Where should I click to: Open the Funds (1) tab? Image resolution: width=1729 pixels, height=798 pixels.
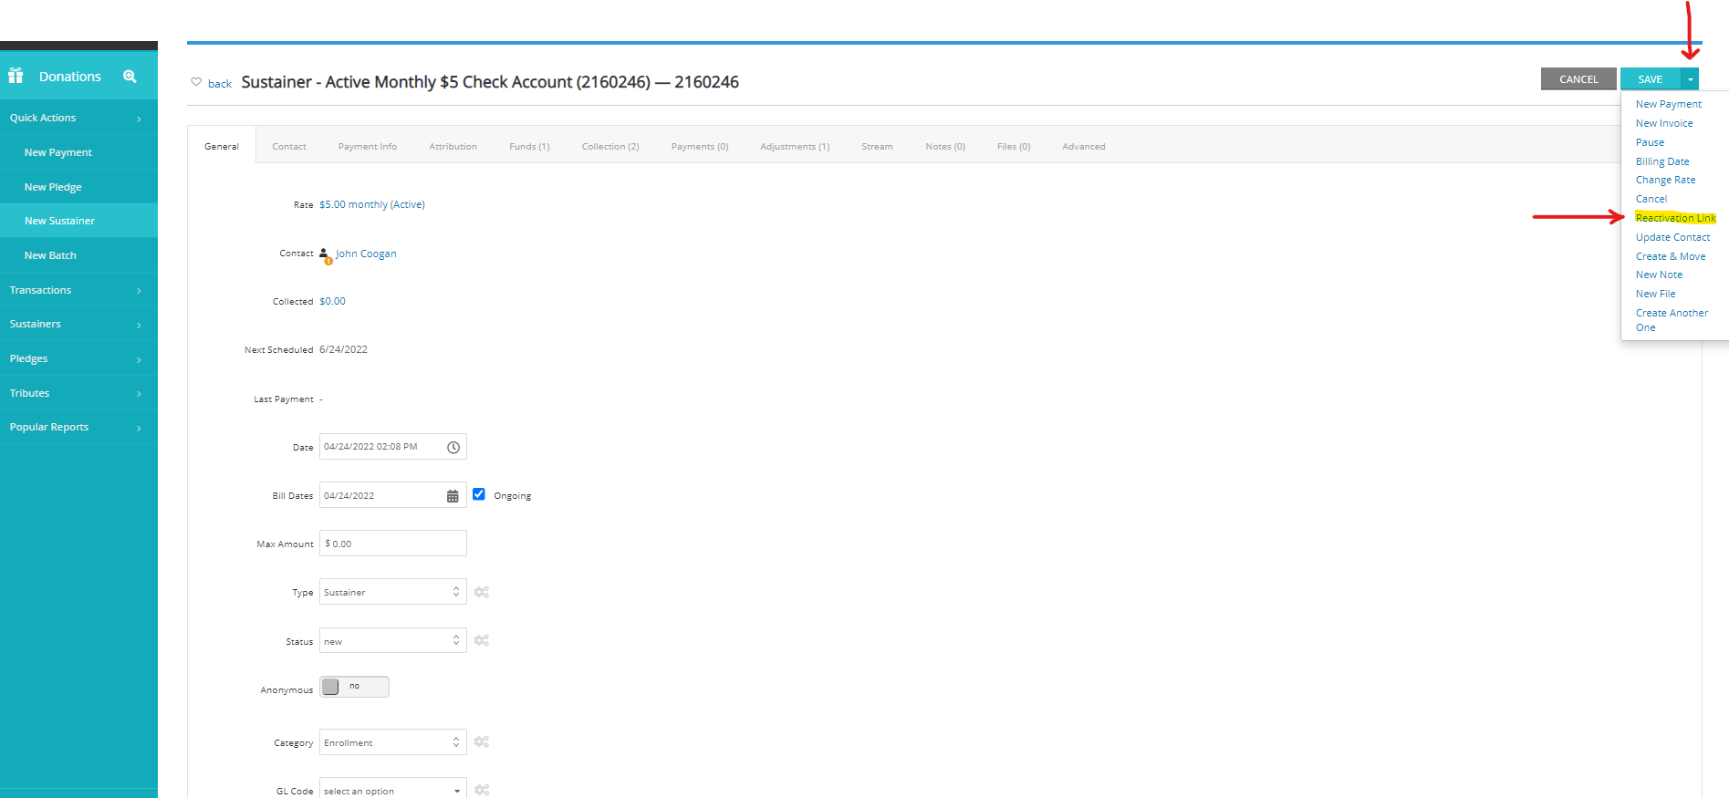pos(529,146)
